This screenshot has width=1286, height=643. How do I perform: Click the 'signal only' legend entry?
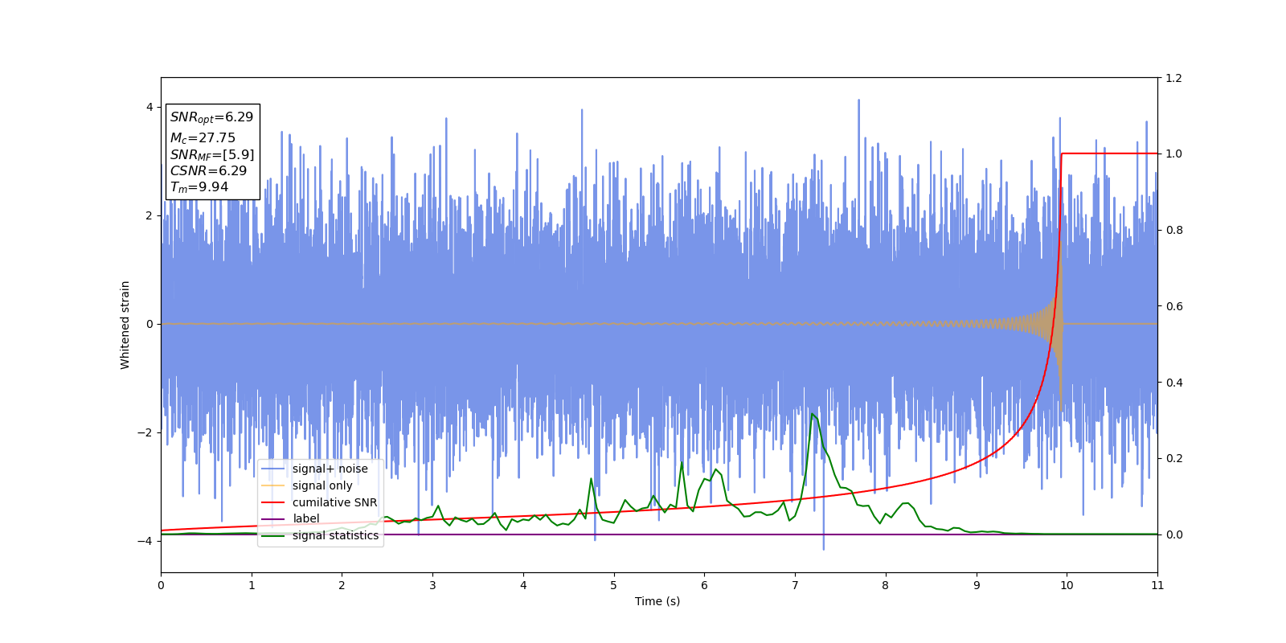coord(322,485)
